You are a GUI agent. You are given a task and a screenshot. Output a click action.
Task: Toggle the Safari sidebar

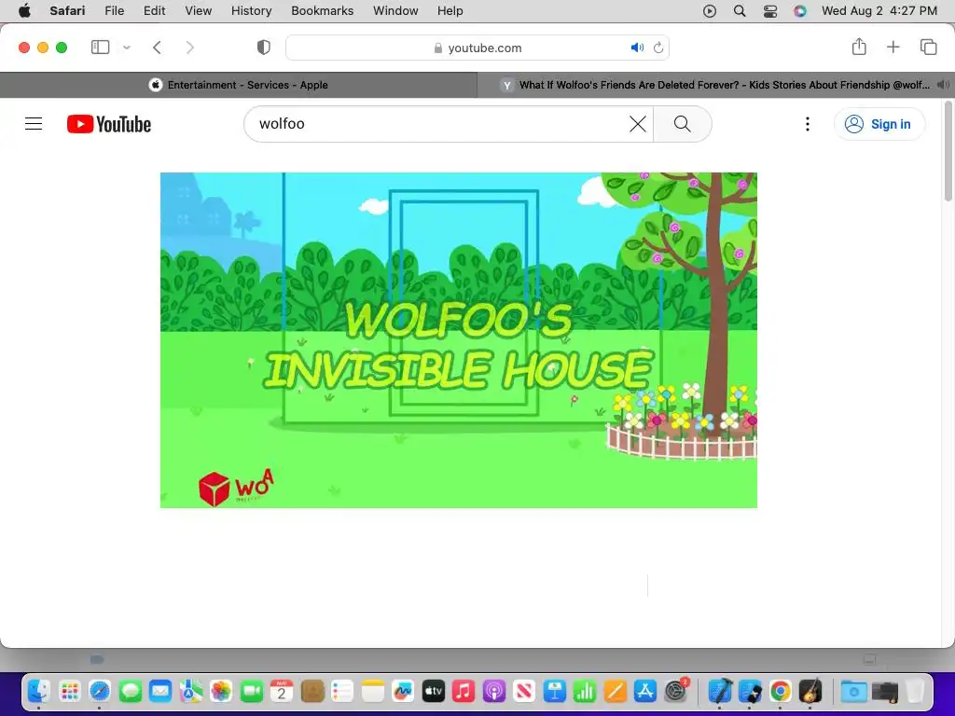tap(100, 48)
